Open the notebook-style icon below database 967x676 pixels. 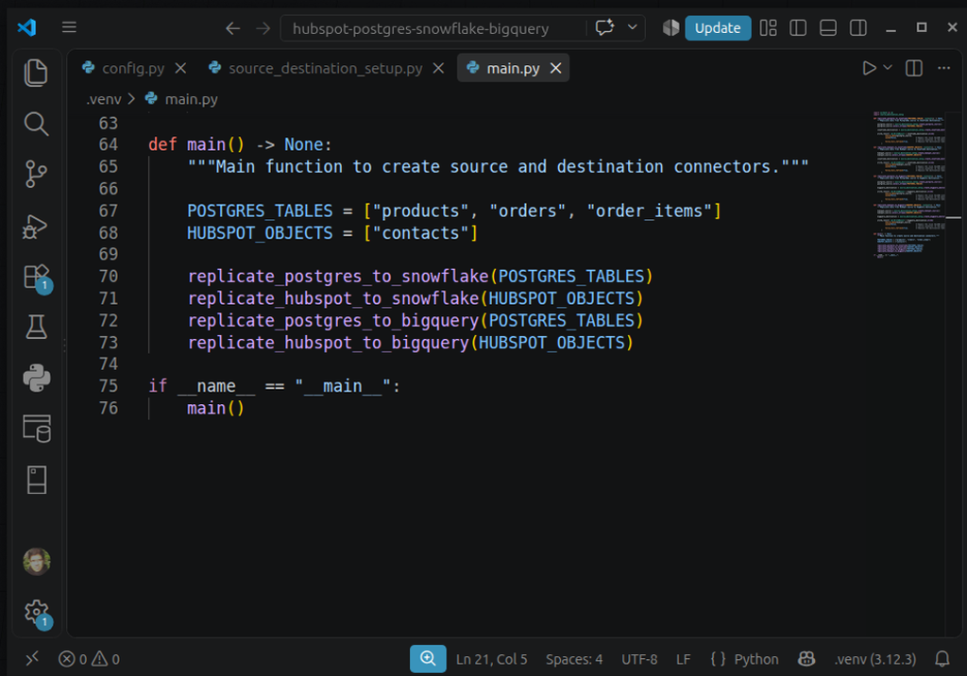tap(37, 480)
